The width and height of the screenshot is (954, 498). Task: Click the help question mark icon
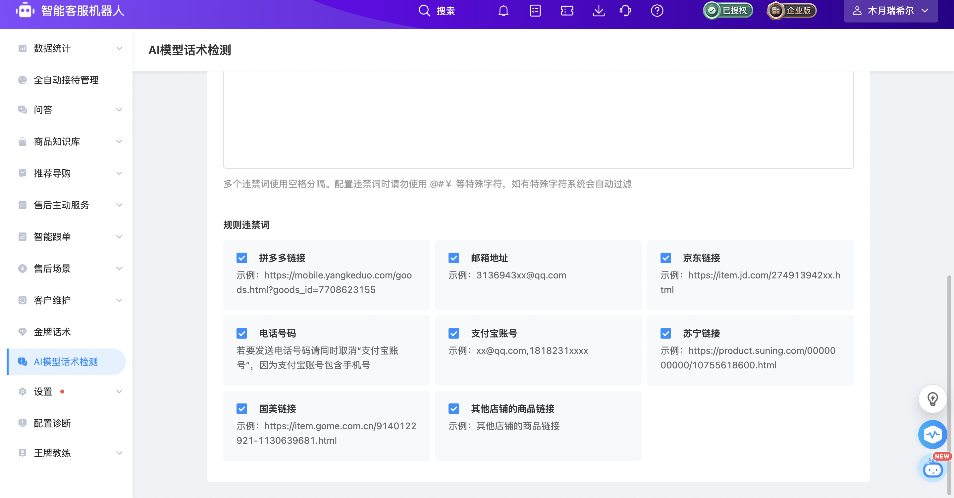tap(657, 11)
